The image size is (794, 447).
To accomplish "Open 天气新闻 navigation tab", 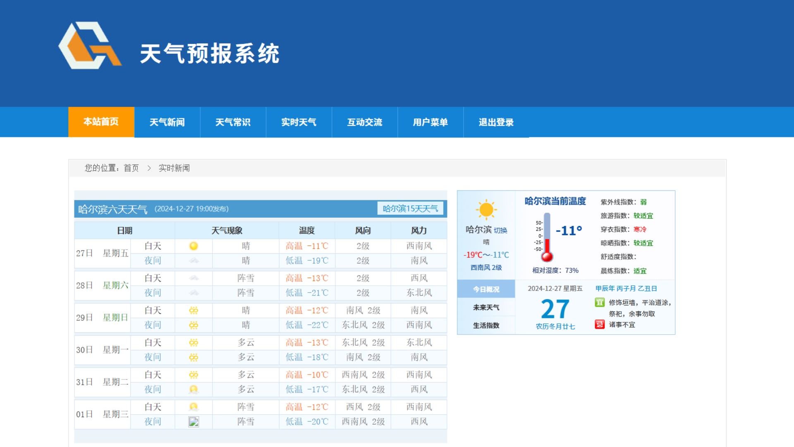I will (167, 122).
